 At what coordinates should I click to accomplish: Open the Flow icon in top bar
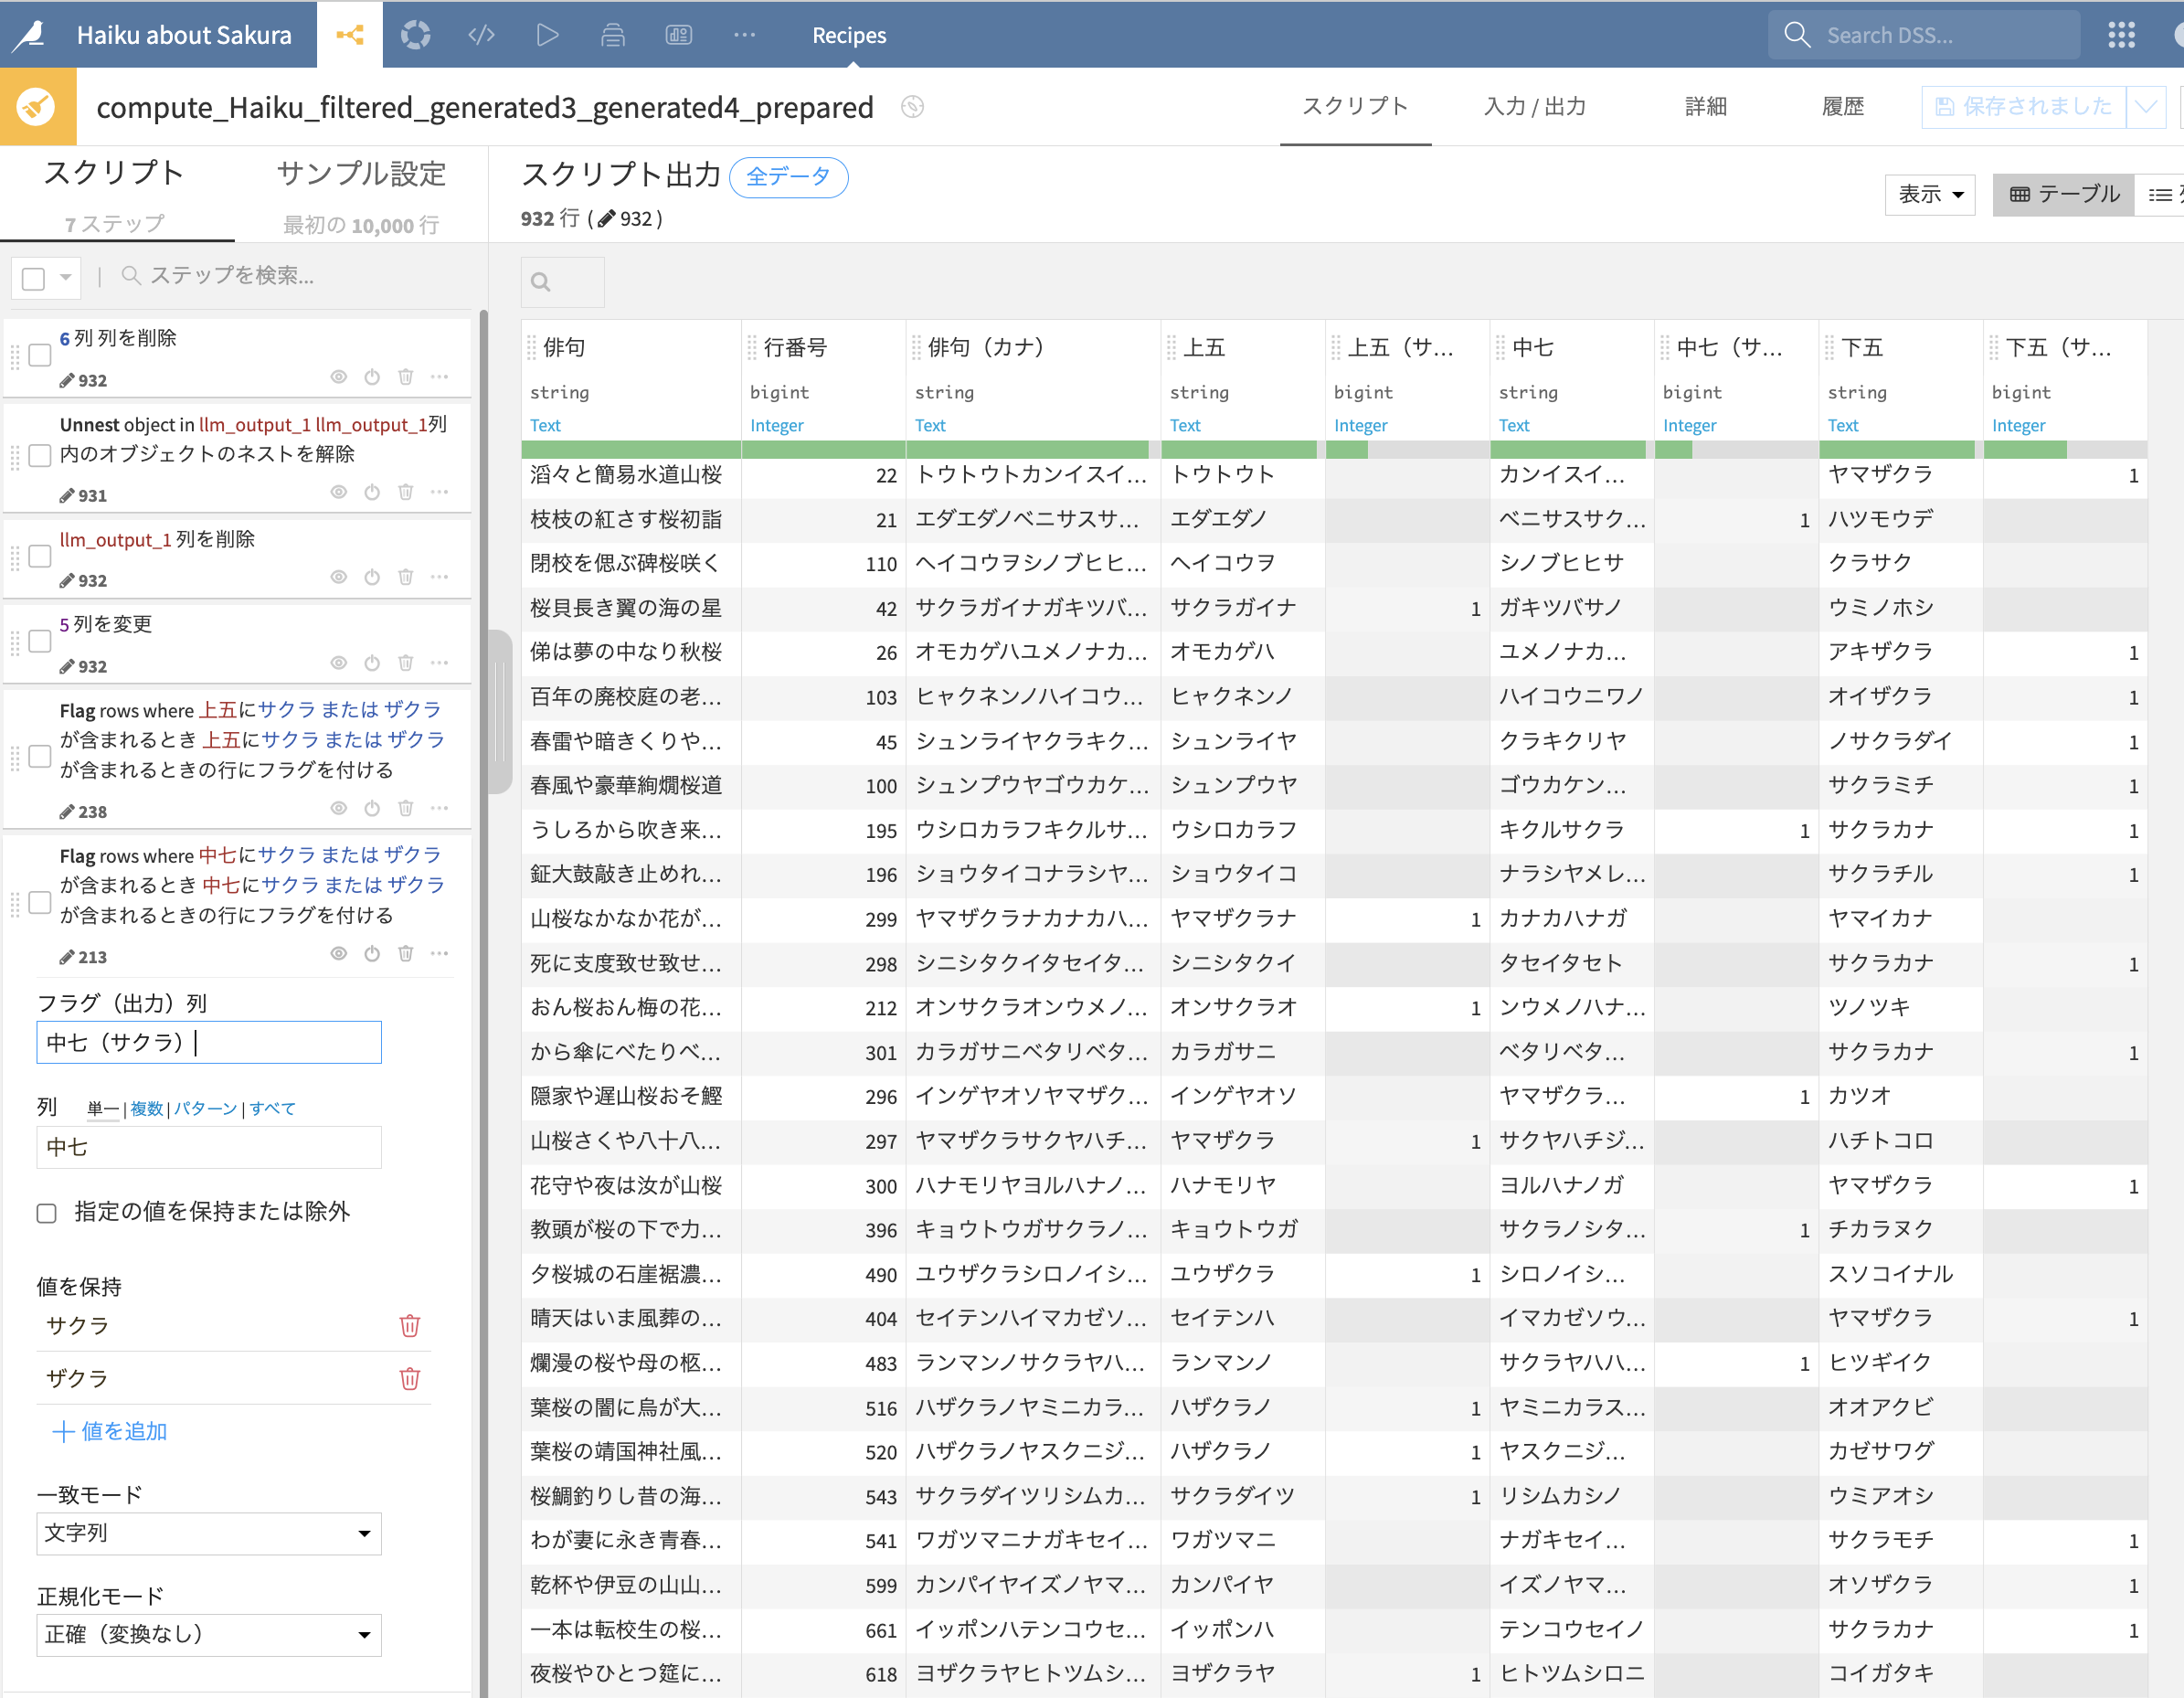tap(349, 35)
